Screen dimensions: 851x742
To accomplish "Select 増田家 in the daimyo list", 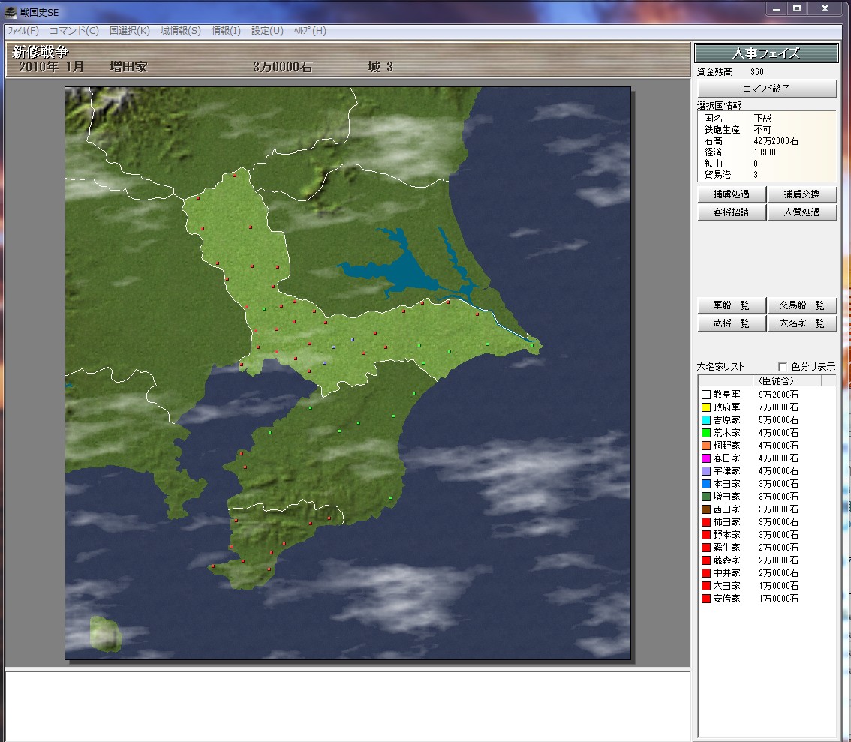I will coord(726,497).
